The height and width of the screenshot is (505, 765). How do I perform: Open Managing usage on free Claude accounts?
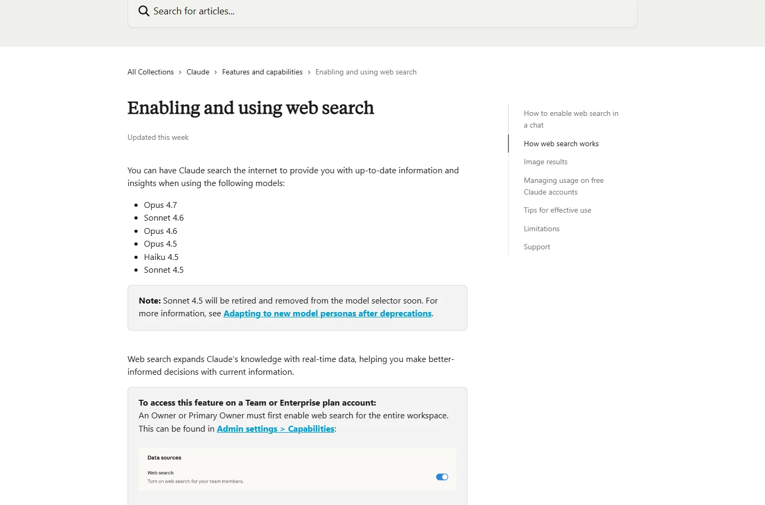tap(564, 186)
